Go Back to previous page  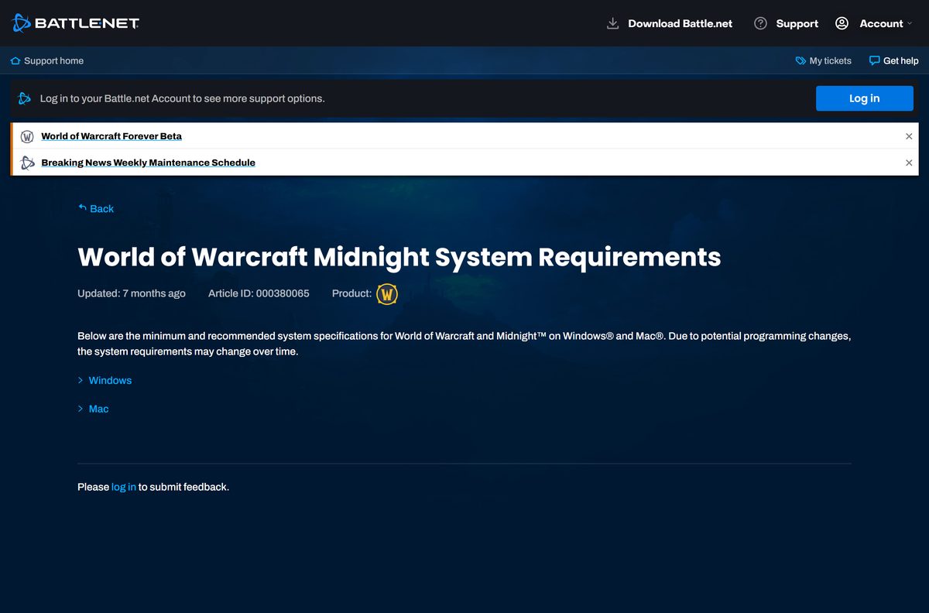(x=101, y=208)
